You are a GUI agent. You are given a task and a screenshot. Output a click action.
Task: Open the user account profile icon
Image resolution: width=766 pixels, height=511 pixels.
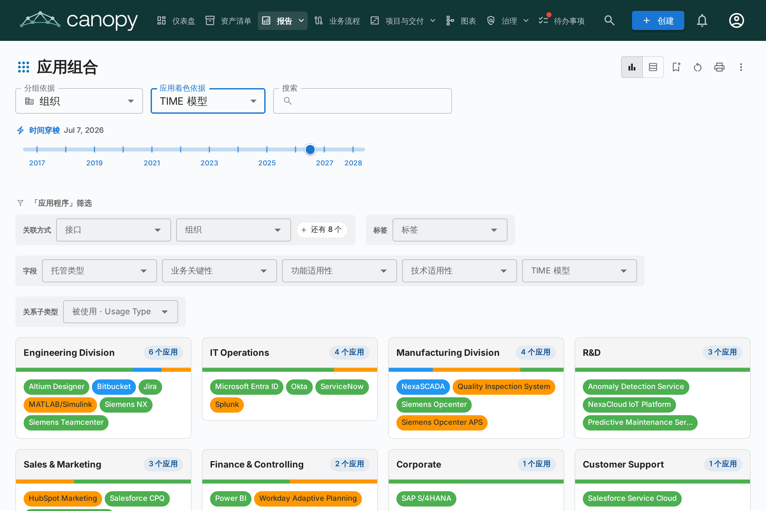pos(736,20)
